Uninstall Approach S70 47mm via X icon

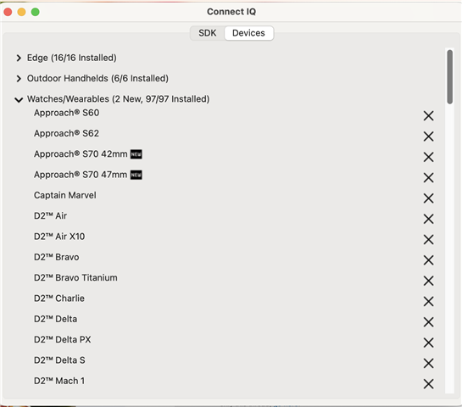click(x=428, y=178)
